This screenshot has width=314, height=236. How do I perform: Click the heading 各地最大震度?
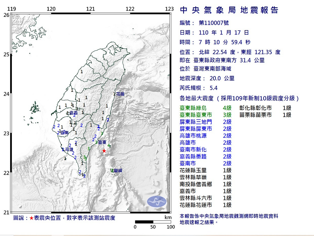click(197, 98)
